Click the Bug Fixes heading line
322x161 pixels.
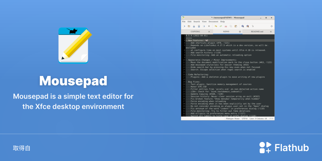[x=193, y=82]
